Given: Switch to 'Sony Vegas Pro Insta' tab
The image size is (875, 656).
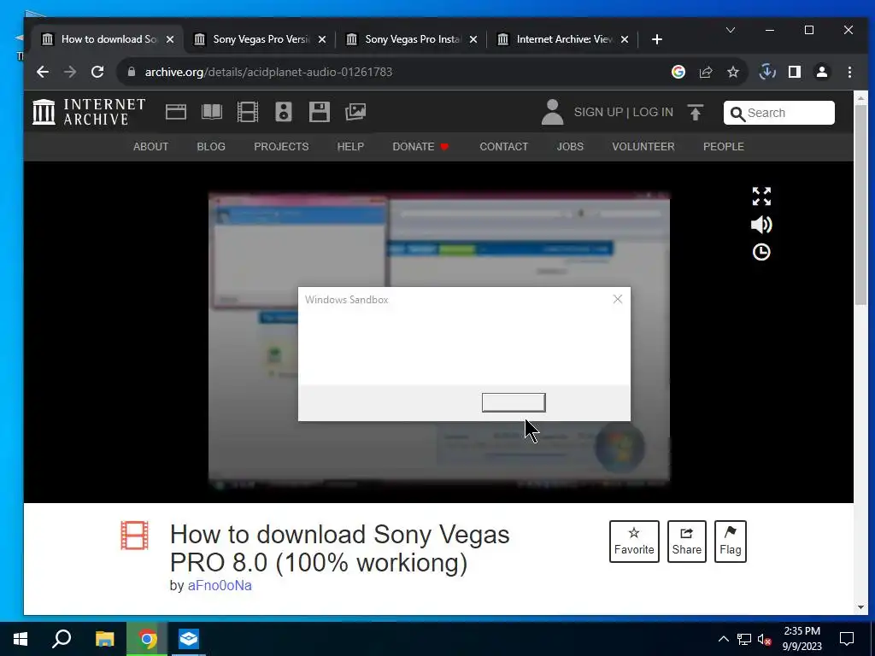Looking at the screenshot, I should click(x=411, y=39).
